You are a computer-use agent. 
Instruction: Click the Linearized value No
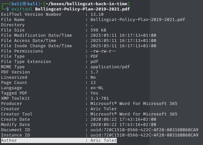pos(93,77)
